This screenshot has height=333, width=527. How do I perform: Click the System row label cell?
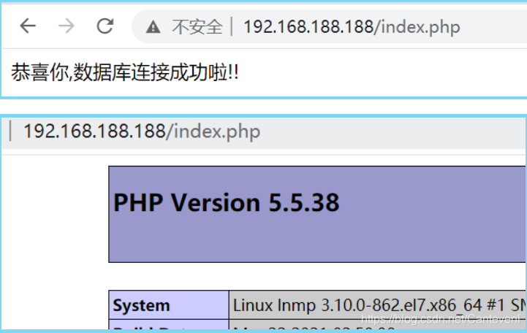tap(169, 305)
